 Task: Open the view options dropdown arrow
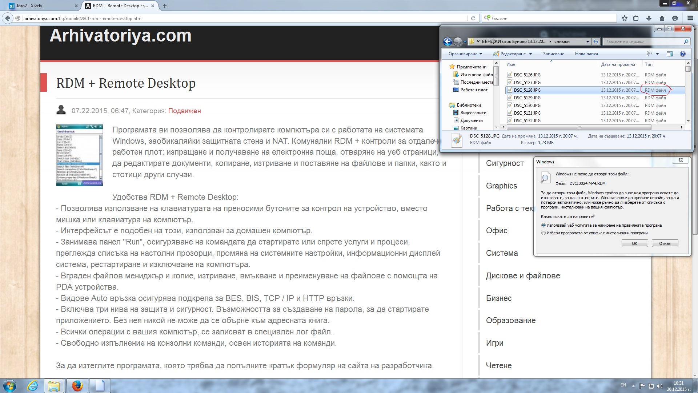pos(657,54)
